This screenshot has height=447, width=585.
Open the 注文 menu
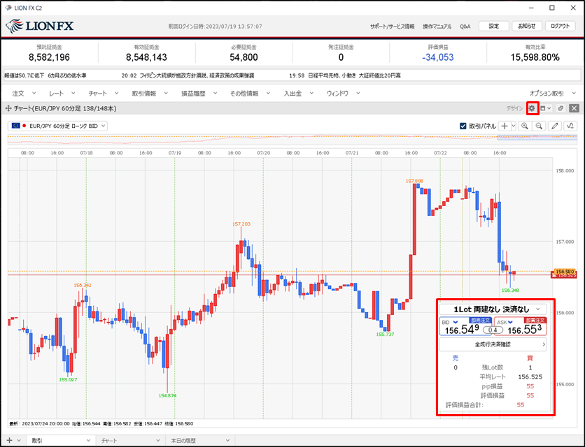(x=24, y=93)
